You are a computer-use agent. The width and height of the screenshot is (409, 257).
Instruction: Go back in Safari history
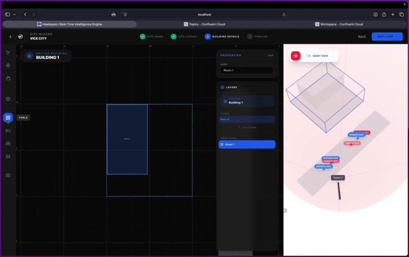pos(25,14)
